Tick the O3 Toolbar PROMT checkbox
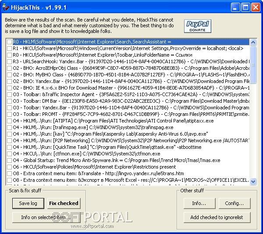263x234 pixels. click(9, 114)
